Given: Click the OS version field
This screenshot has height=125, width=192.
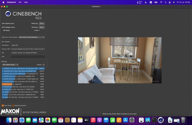Looking at the screenshot, I should point(28,53).
